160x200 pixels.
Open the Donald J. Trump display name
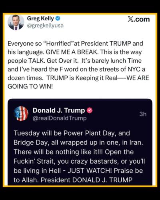pos(59,110)
